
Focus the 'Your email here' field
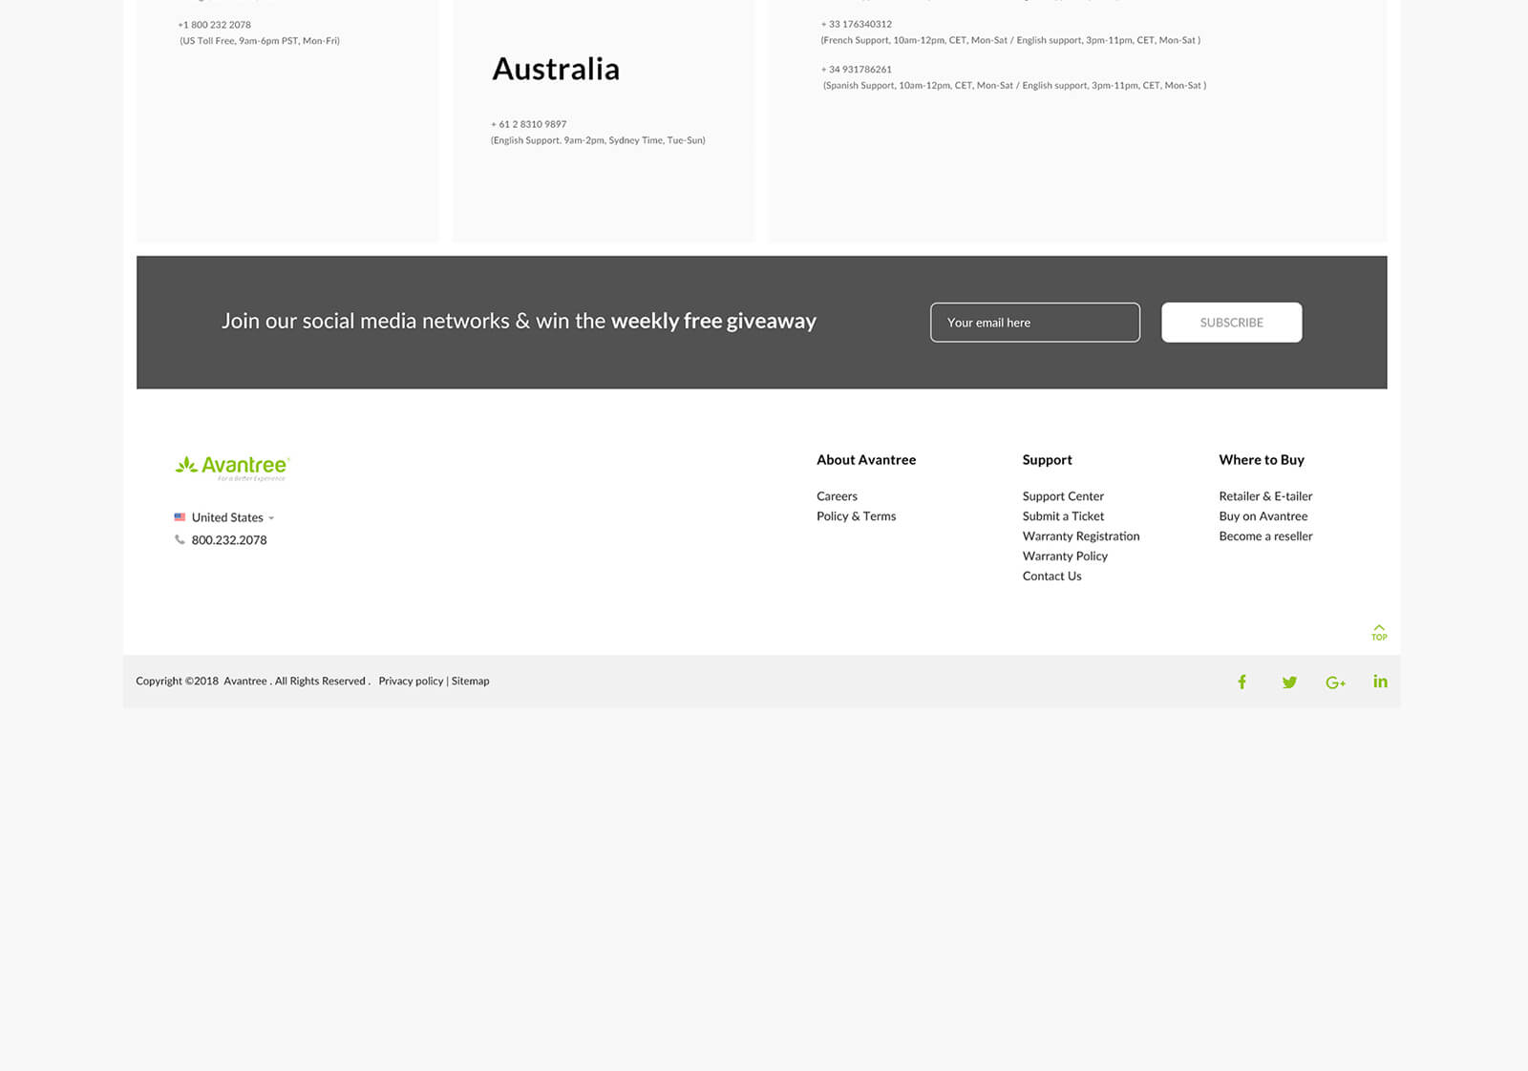[x=1034, y=323]
